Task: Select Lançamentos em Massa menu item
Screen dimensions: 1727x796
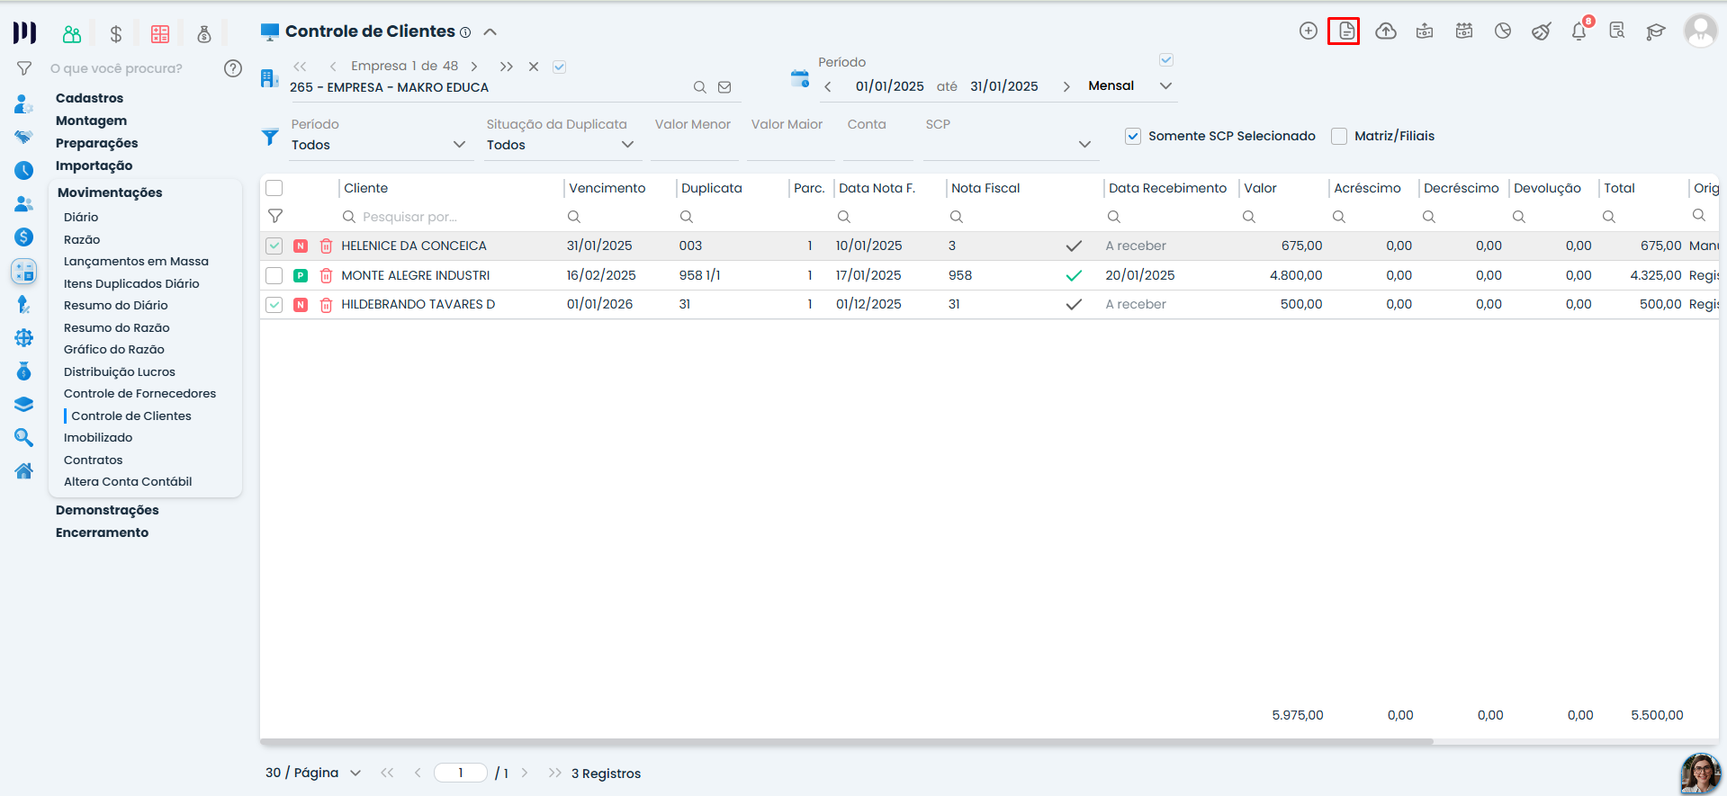Action: [136, 262]
